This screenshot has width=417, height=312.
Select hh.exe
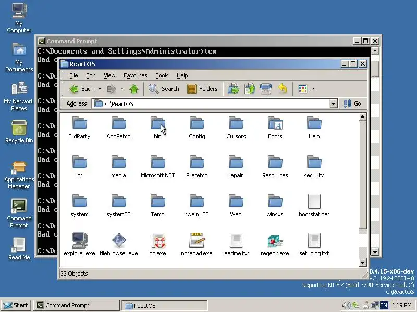click(x=157, y=245)
